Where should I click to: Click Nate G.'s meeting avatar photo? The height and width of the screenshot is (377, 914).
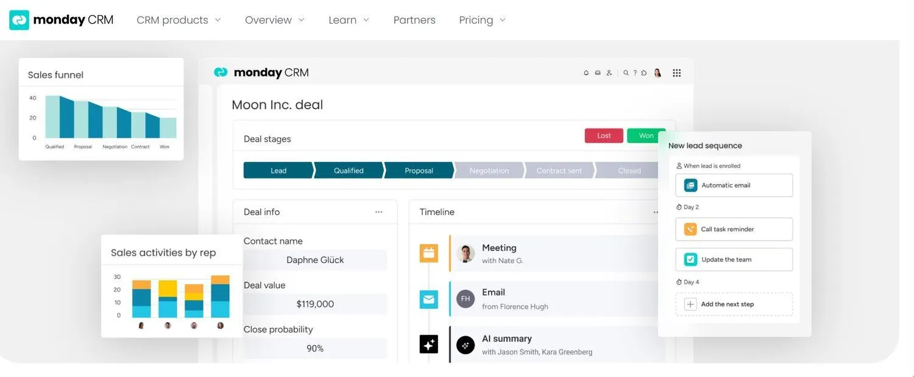click(466, 253)
